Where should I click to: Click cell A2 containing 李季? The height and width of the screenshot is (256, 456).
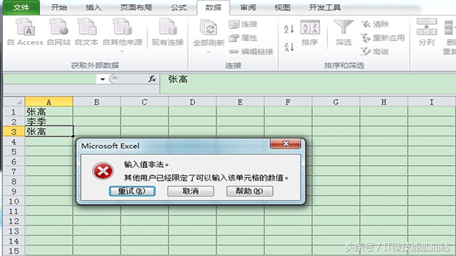(x=49, y=122)
